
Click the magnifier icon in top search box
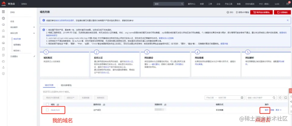tap(182, 4)
